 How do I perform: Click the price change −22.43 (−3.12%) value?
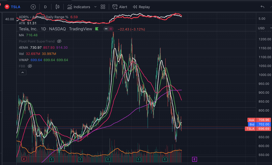[x=131, y=29]
